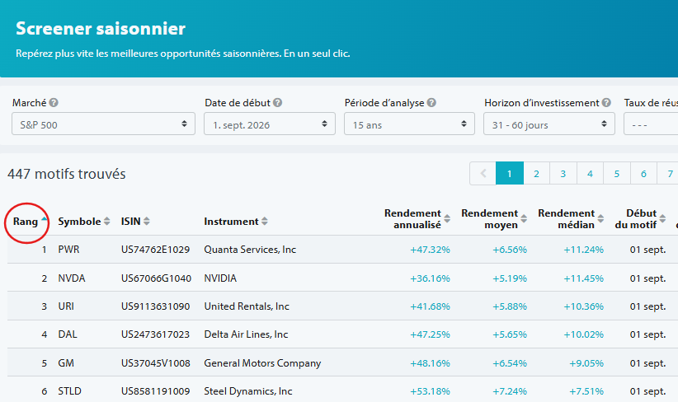Go to results page 5
The width and height of the screenshot is (678, 402).
[x=617, y=174]
